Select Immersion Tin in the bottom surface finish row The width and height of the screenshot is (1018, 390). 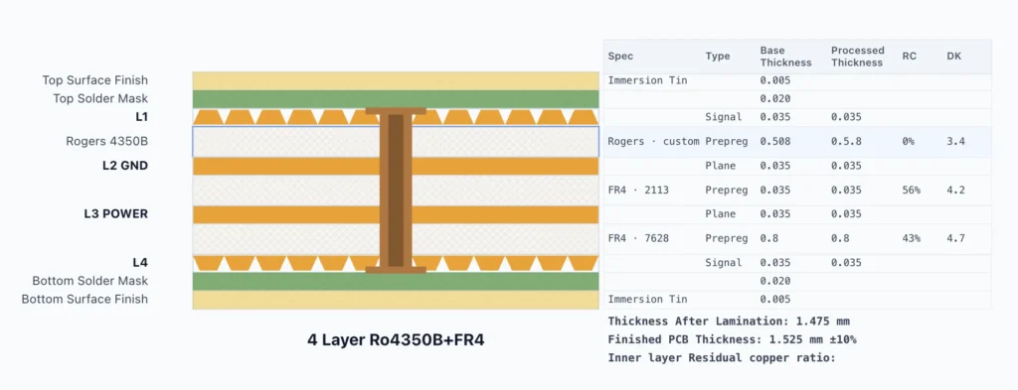tap(647, 300)
